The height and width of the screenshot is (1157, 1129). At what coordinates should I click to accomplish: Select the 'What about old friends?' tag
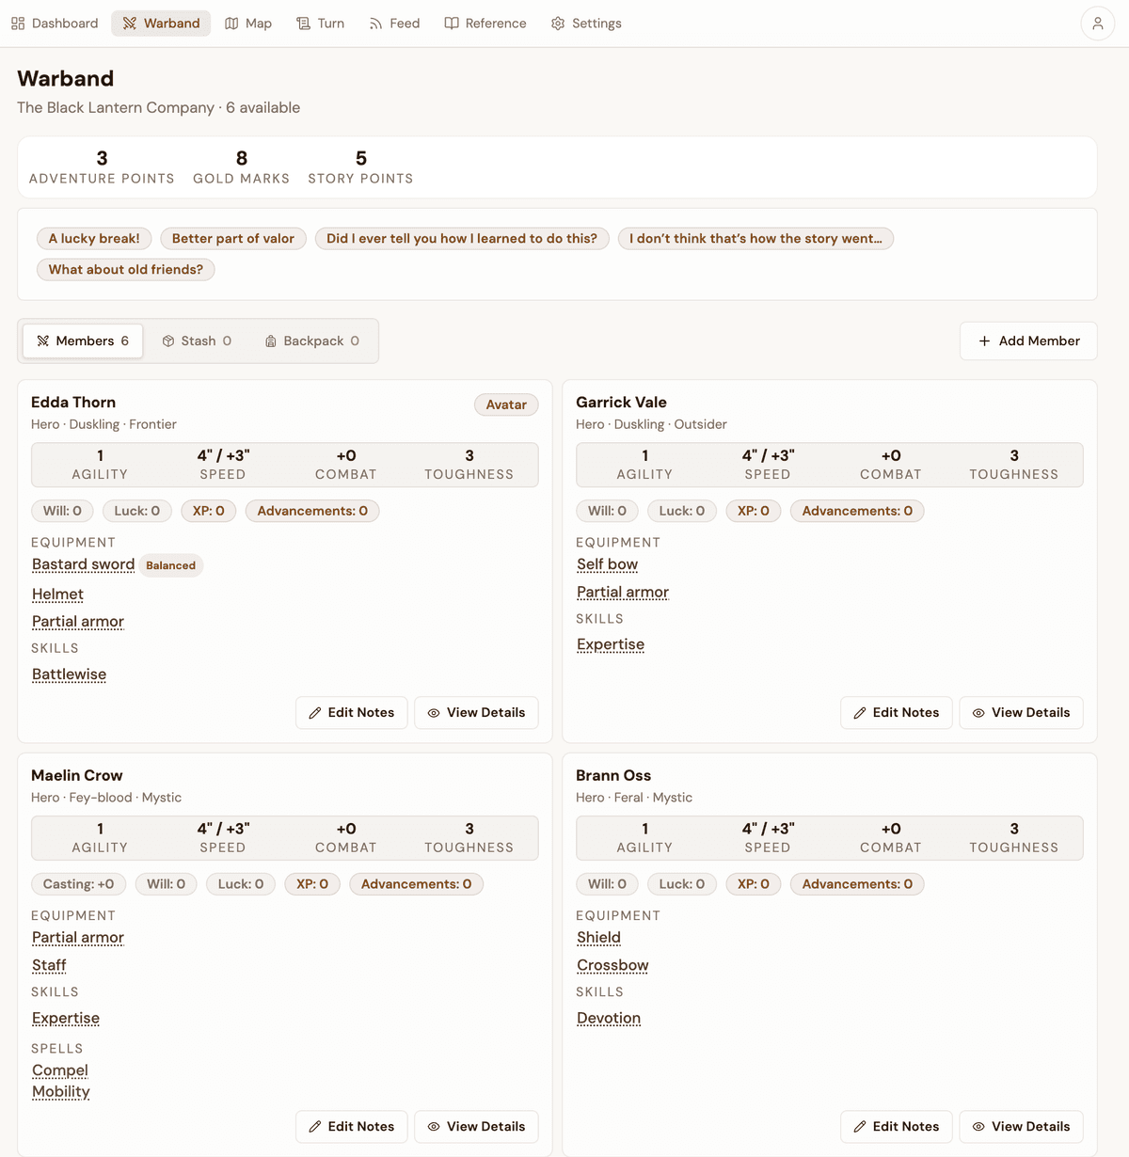[x=126, y=270]
